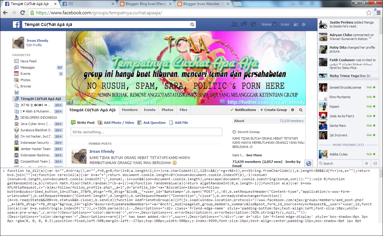Toggle the Notifications checkmark button
This screenshot has width=383, height=236.
[243, 110]
